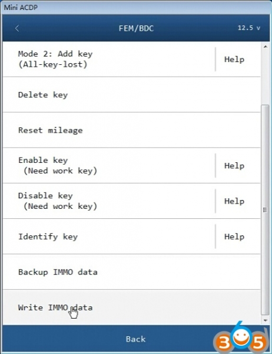The width and height of the screenshot is (272, 354).
Task: Click the scrollbar up arrow
Action: (266, 47)
